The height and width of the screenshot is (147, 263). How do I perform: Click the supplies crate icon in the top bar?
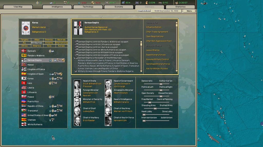[x=92, y=3]
